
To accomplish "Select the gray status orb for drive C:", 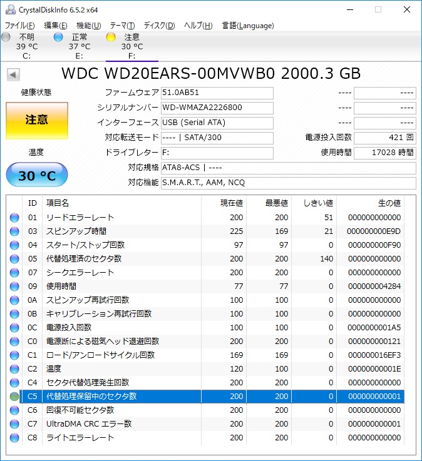I will pyautogui.click(x=6, y=37).
